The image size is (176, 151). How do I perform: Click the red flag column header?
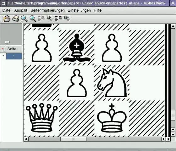3,49
